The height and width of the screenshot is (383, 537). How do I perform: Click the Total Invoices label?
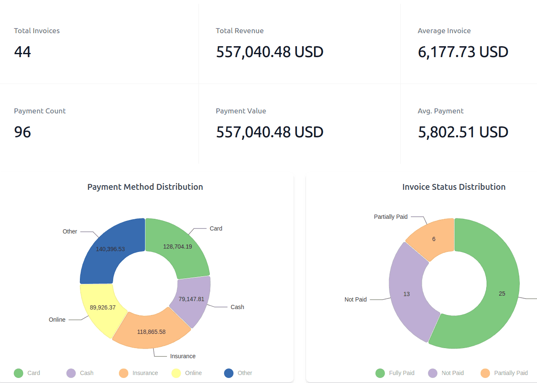(37, 31)
